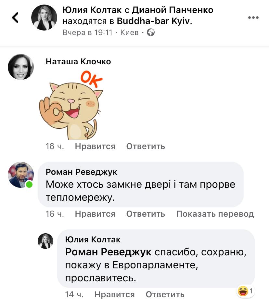The image size is (269, 308).
Task: Like Роман Реведжук's comment
Action: [95, 214]
